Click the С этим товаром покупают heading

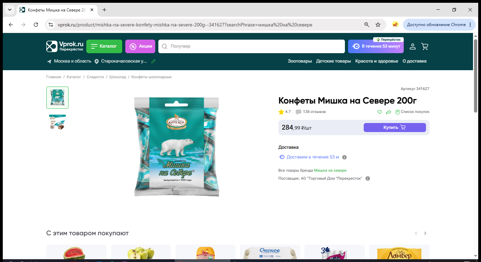[87, 233]
